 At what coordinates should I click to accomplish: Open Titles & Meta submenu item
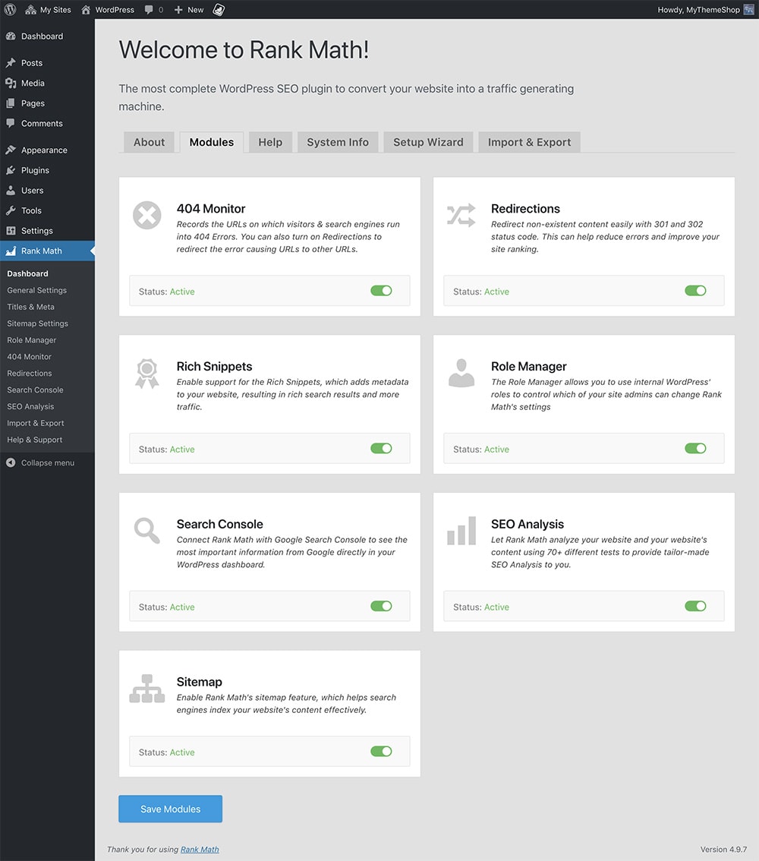(x=30, y=307)
